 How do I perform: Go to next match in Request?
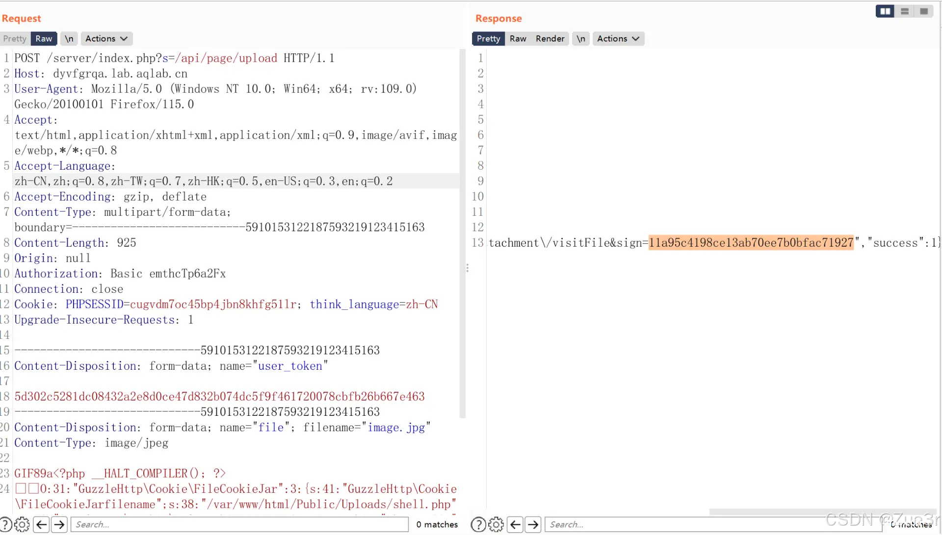coord(59,524)
